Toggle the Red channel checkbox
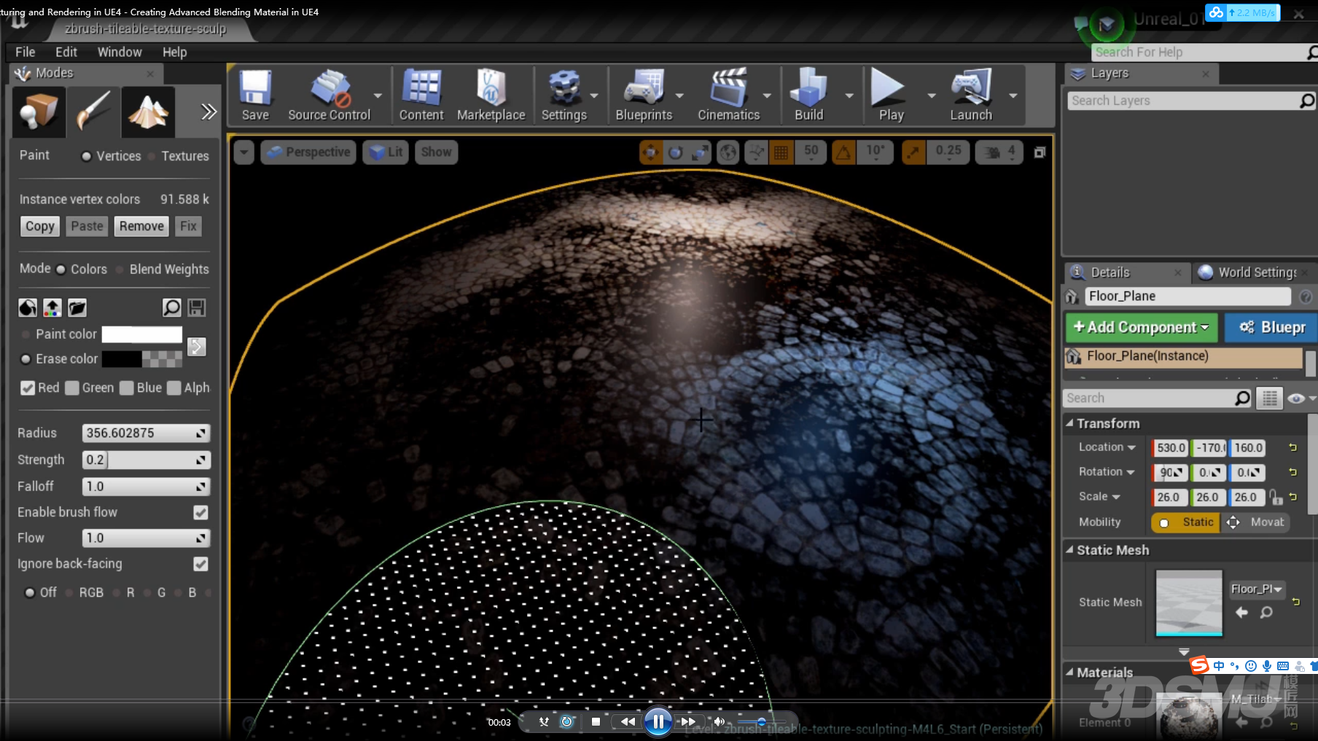Screen dimensions: 1318x741 pyautogui.click(x=28, y=388)
